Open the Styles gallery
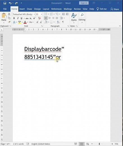123x146 pixels. tap(74, 18)
